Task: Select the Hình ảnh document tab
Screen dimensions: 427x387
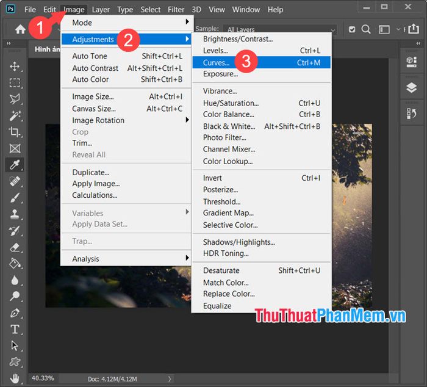Action: (47, 49)
